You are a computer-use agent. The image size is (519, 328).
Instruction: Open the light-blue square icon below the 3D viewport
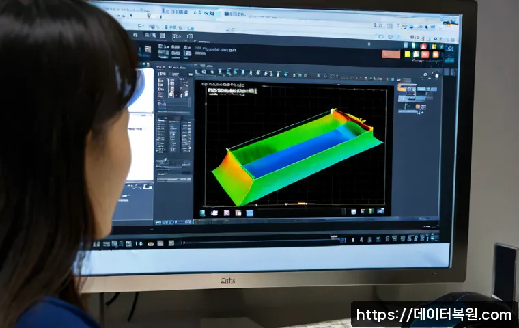[250, 213]
